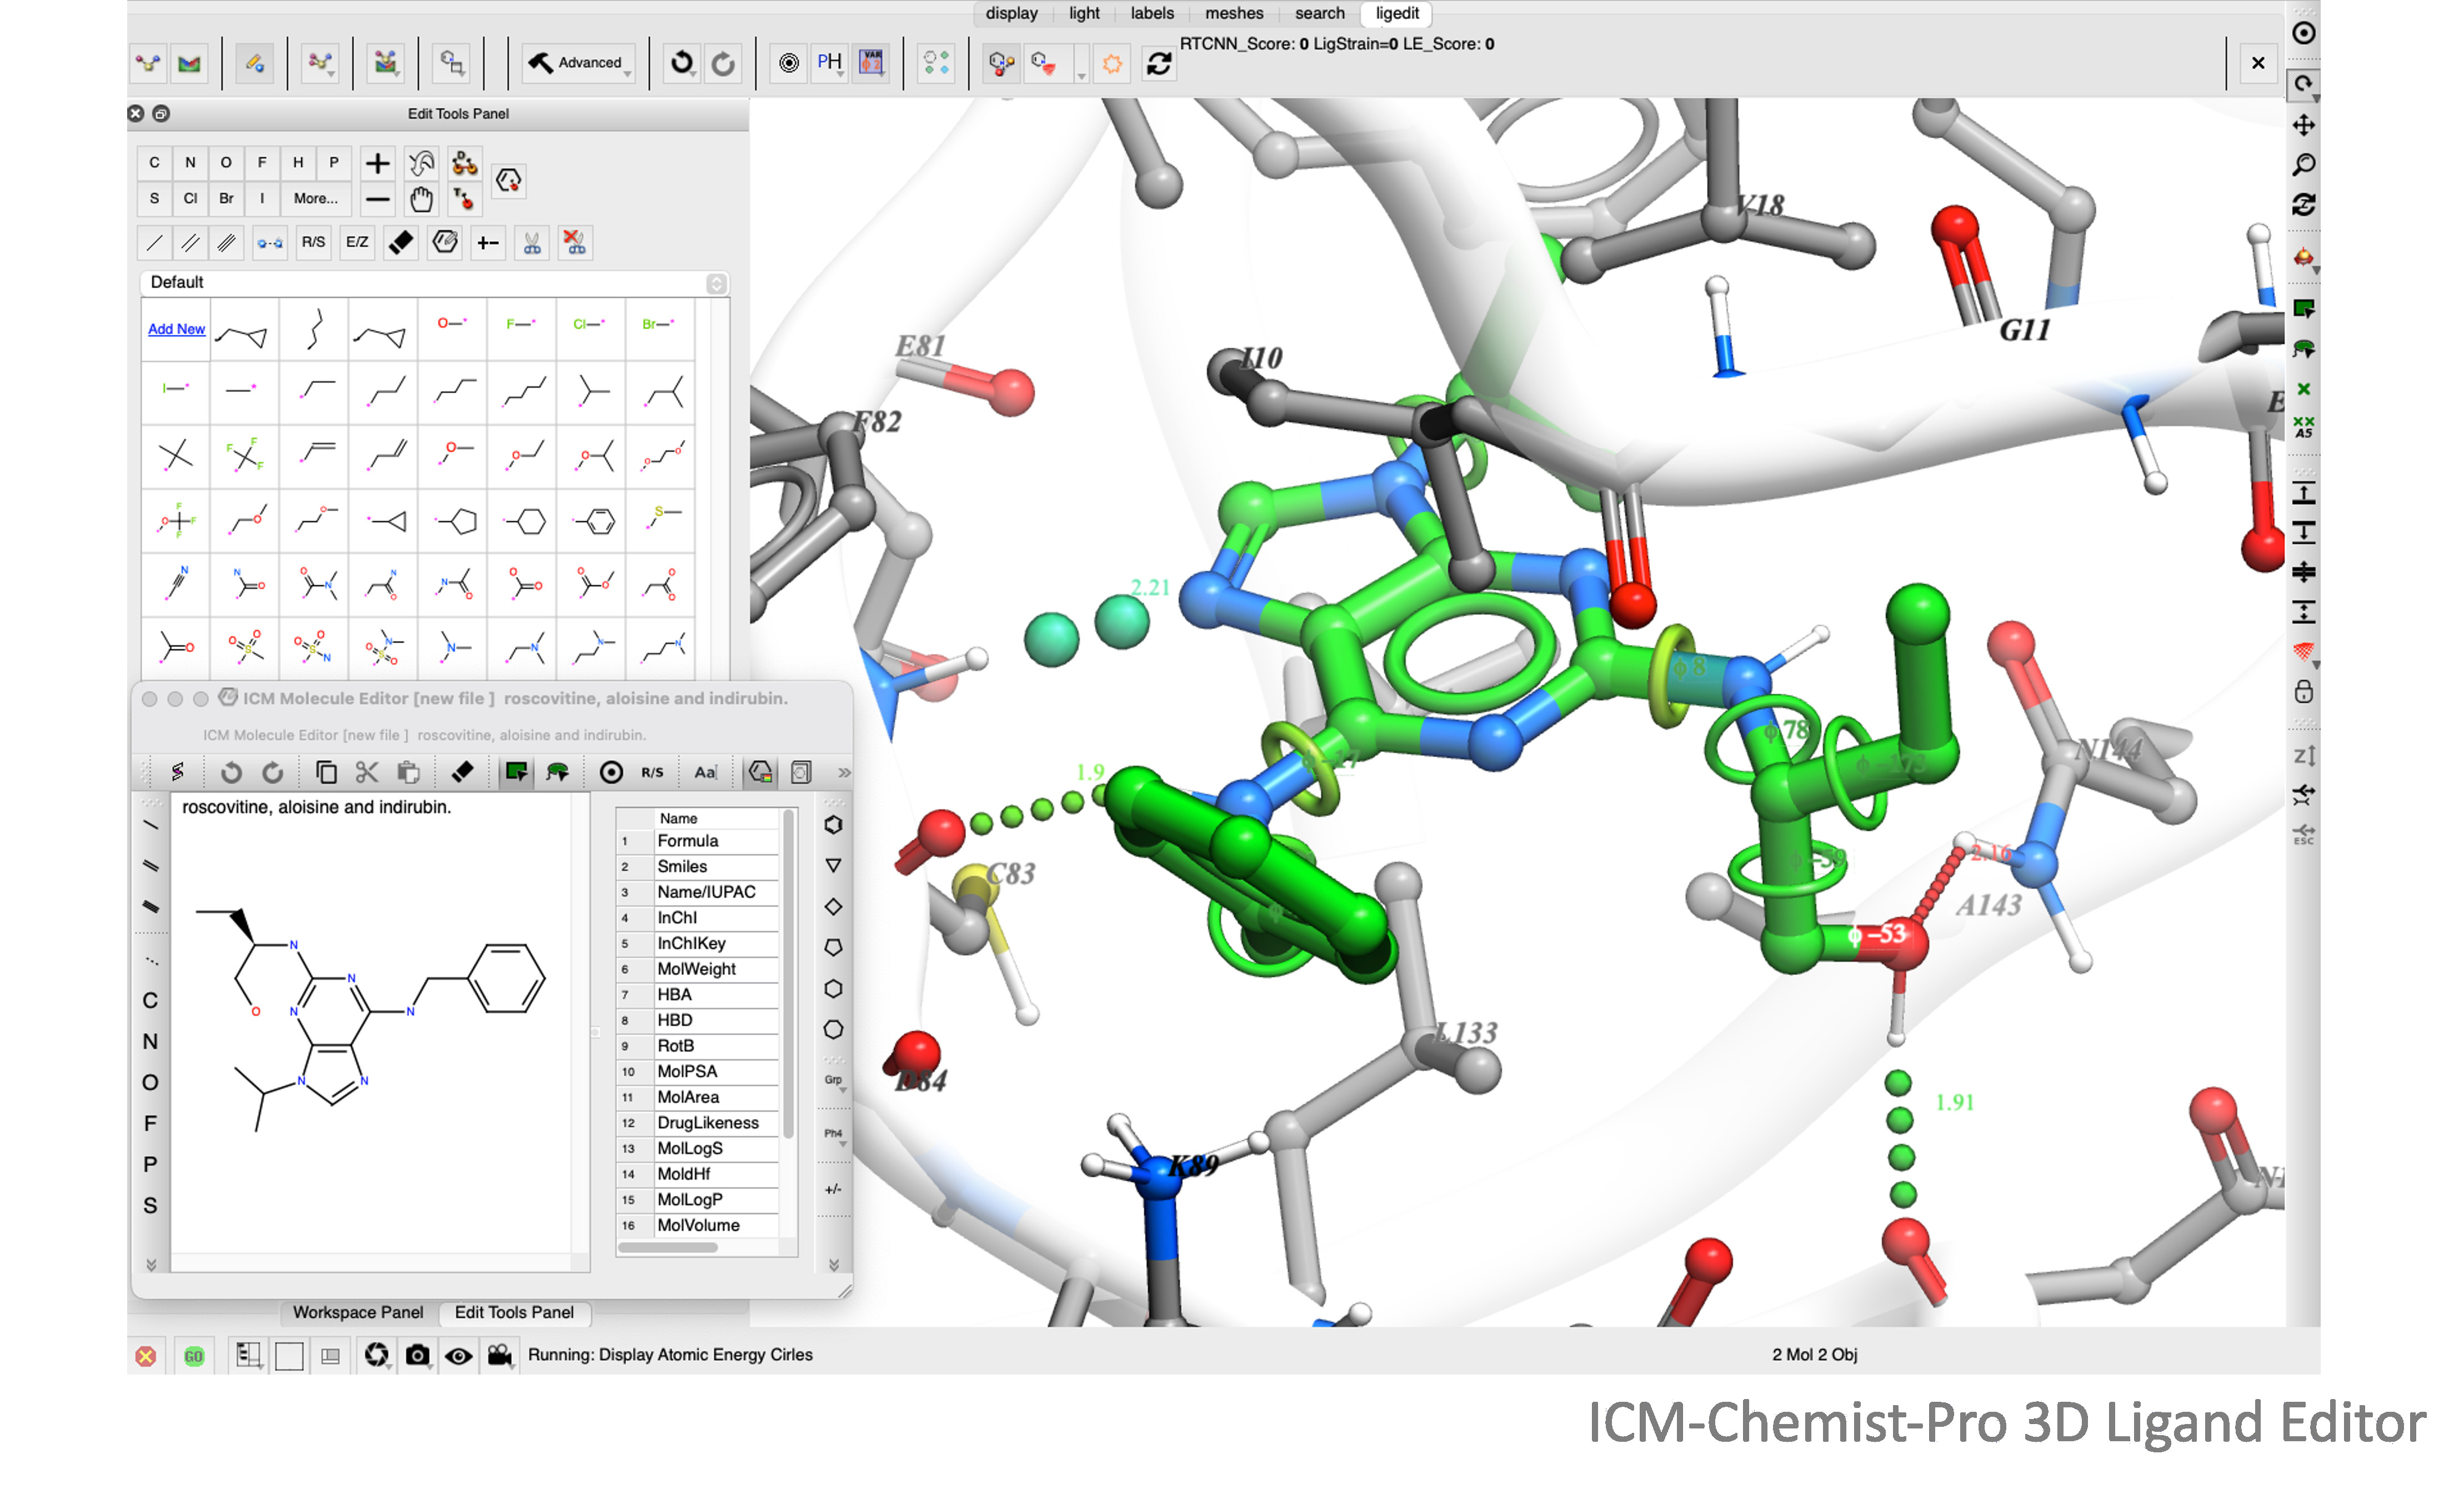Select Cl element in Edit Tools Panel

(190, 198)
